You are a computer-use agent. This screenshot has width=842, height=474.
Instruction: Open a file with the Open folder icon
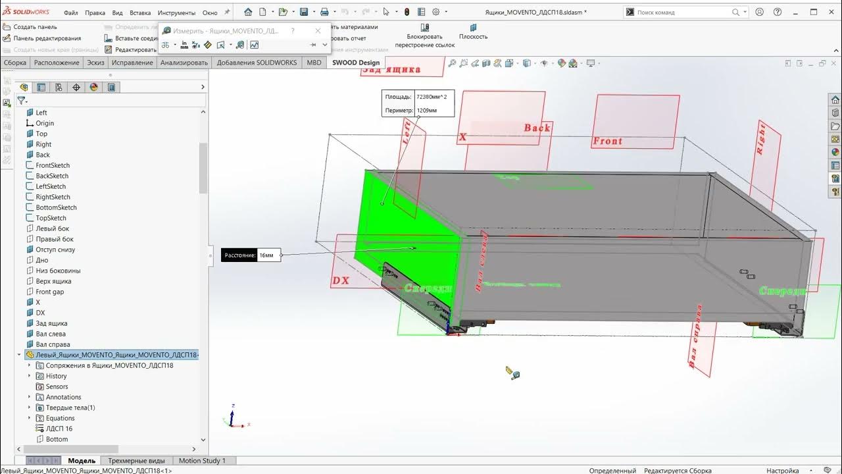(283, 12)
